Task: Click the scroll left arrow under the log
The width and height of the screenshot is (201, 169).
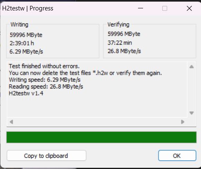Action: tap(11, 122)
